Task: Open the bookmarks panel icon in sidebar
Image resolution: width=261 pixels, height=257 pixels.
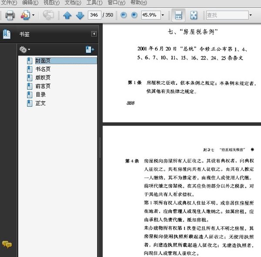Action: [x=7, y=34]
